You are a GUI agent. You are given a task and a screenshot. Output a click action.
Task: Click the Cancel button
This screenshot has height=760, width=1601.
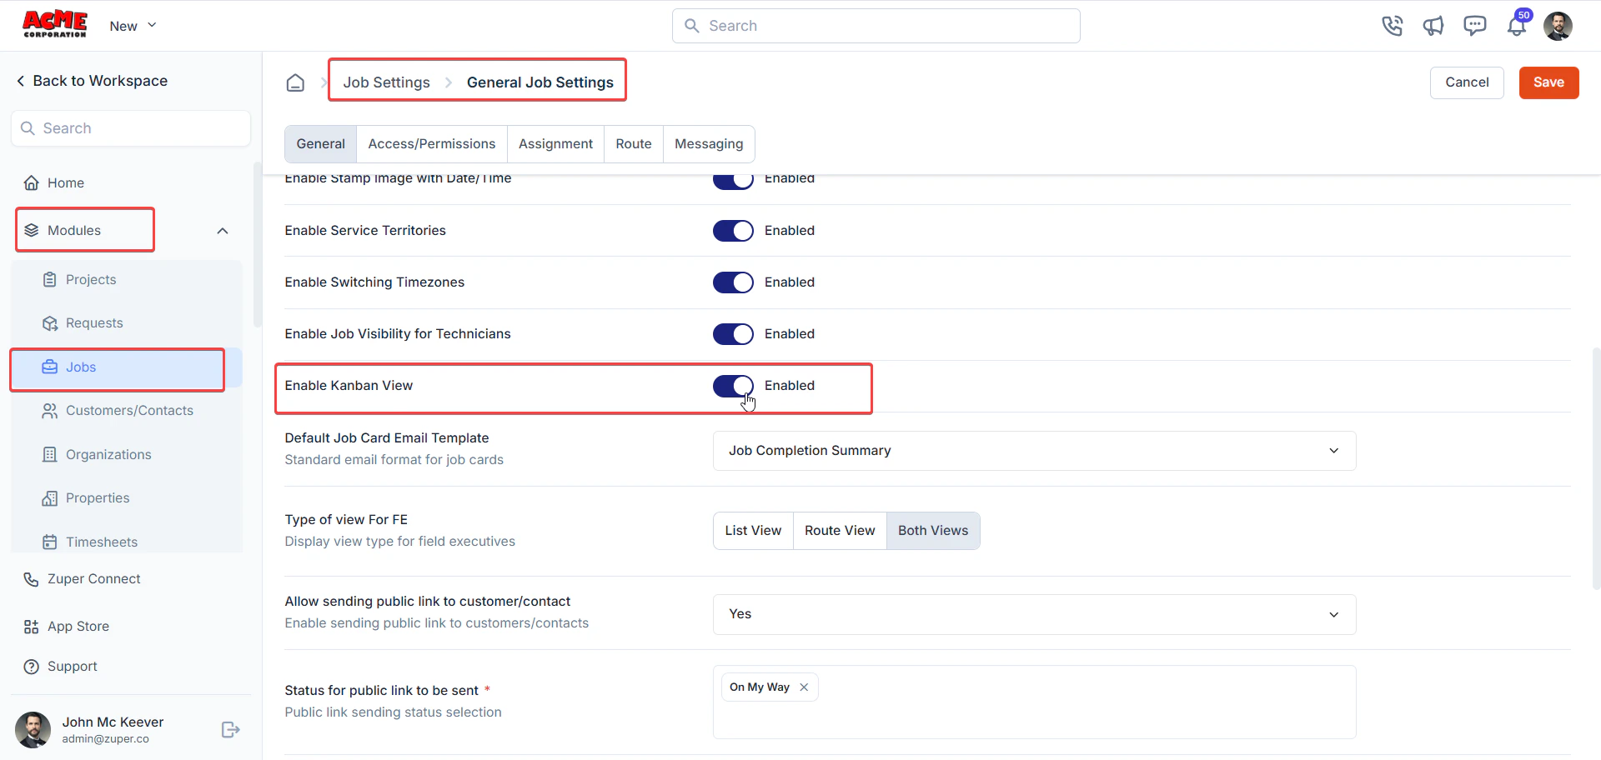pos(1467,82)
